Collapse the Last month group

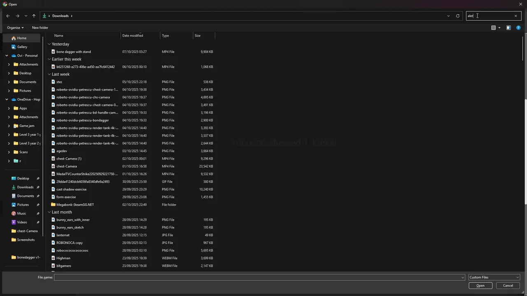click(49, 212)
